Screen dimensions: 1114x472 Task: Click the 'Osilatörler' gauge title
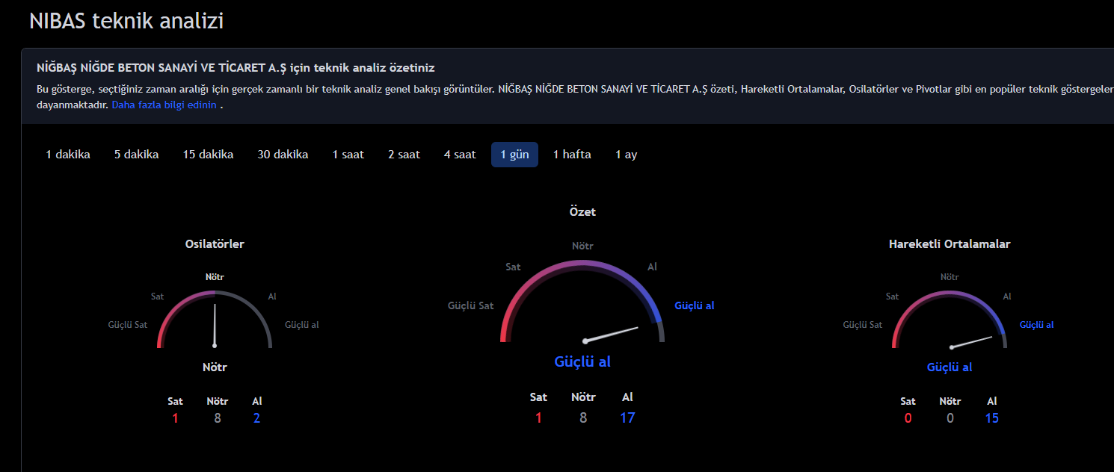click(x=215, y=244)
